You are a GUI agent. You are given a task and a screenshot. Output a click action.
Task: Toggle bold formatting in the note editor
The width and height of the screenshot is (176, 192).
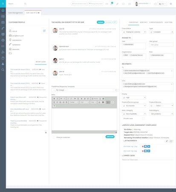pyautogui.click(x=54, y=99)
